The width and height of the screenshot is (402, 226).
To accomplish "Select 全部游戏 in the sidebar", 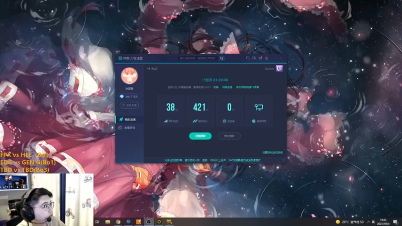I will [x=129, y=128].
